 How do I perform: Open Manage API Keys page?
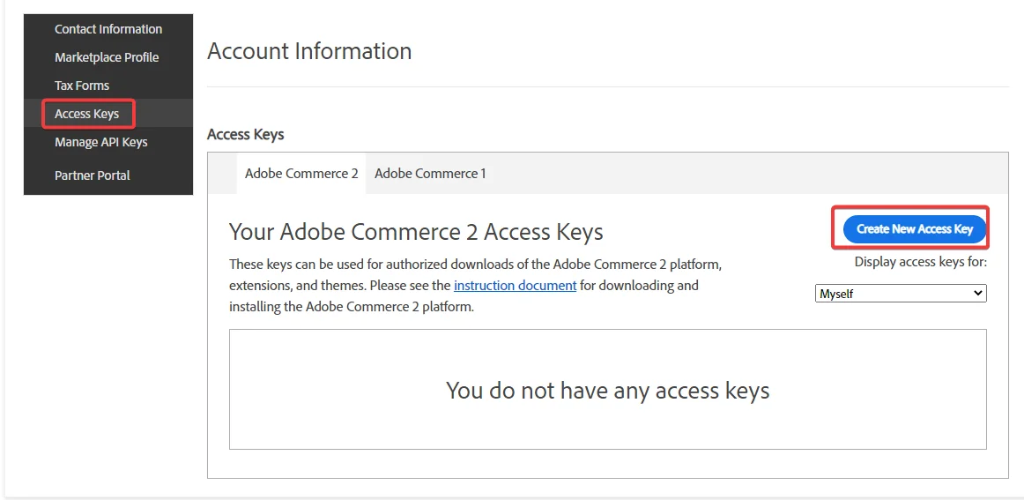point(101,142)
